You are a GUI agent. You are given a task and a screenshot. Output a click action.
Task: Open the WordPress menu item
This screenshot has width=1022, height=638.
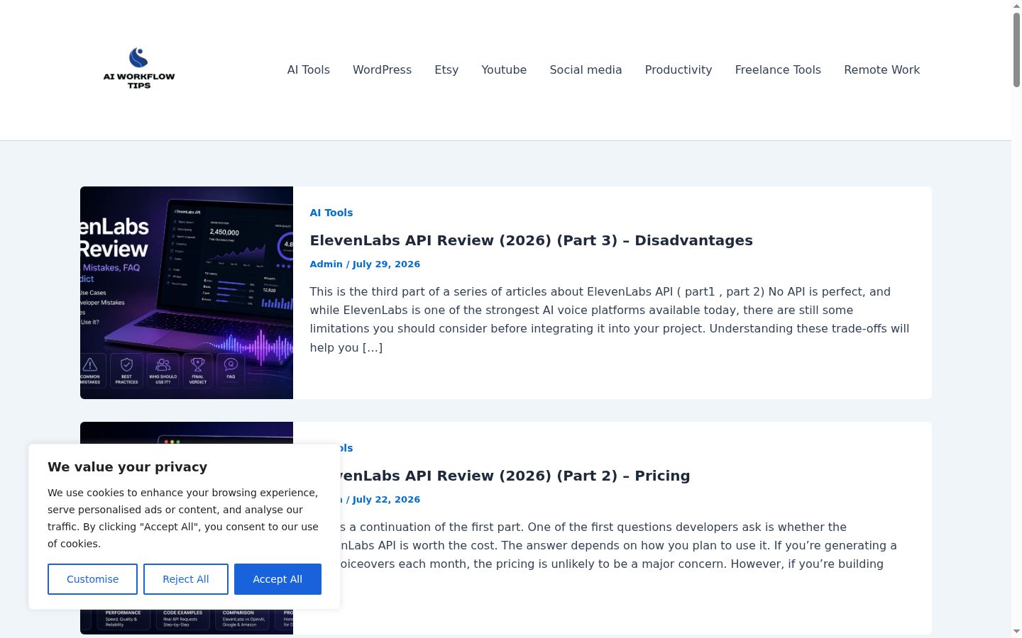click(x=382, y=69)
